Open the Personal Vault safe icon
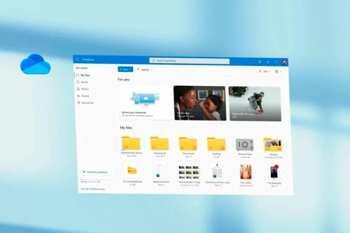Image resolution: width=350 pixels, height=233 pixels. point(245,145)
